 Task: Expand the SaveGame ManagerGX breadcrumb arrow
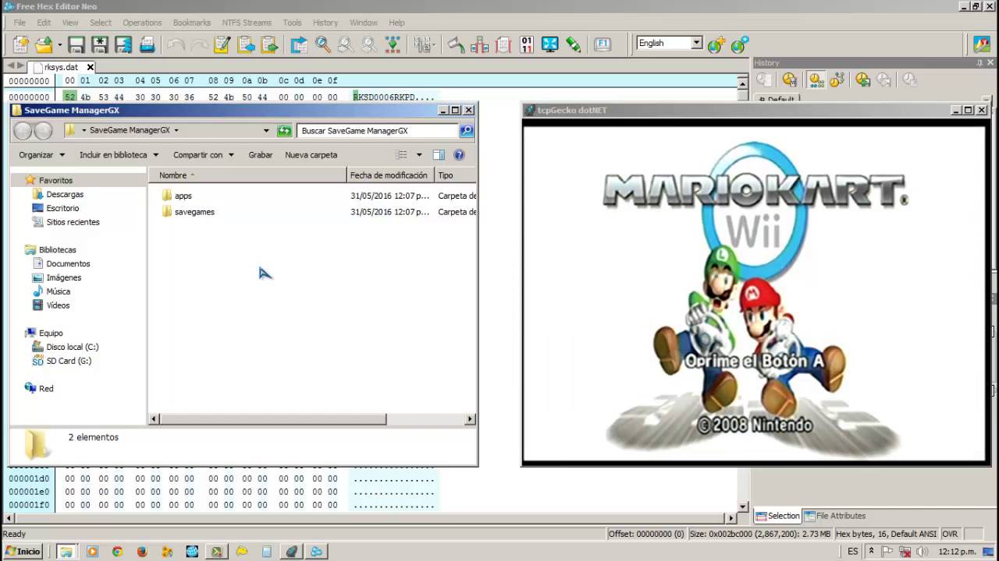pos(176,131)
